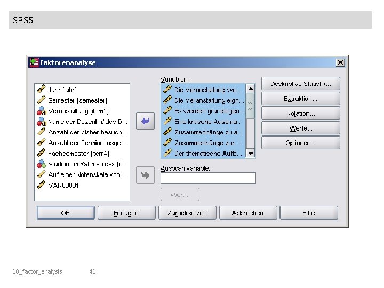The image size is (384, 288).
Task: Click the scale icon beside VAR00001
Action: click(x=41, y=185)
